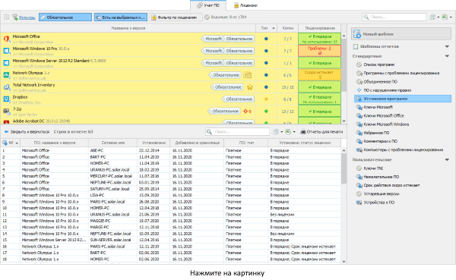Screen dimensions: 456x280
Task: Click the Фильтры link
Action: click(x=27, y=17)
